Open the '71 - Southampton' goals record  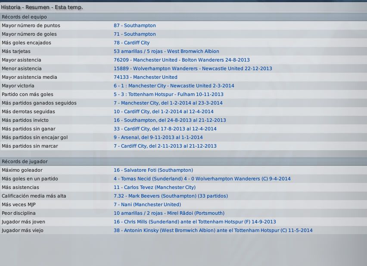pos(134,34)
